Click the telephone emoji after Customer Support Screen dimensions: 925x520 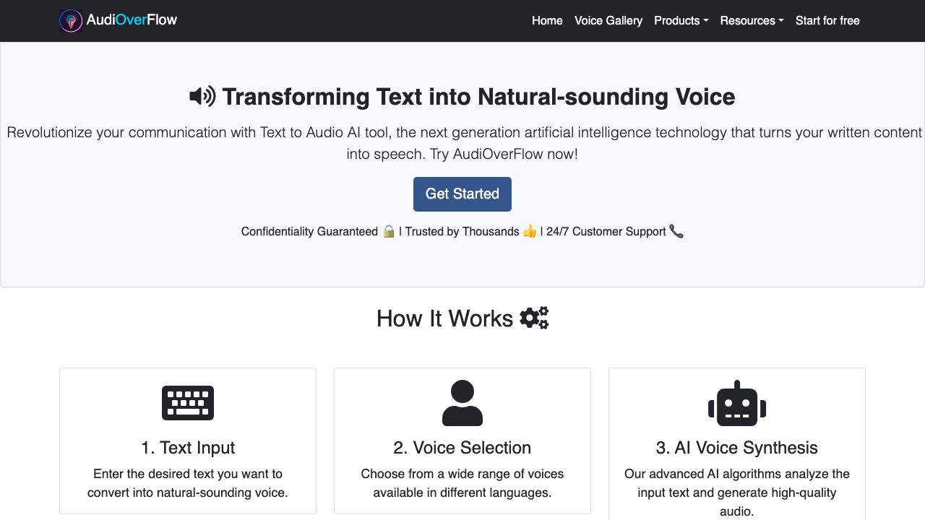pos(676,231)
